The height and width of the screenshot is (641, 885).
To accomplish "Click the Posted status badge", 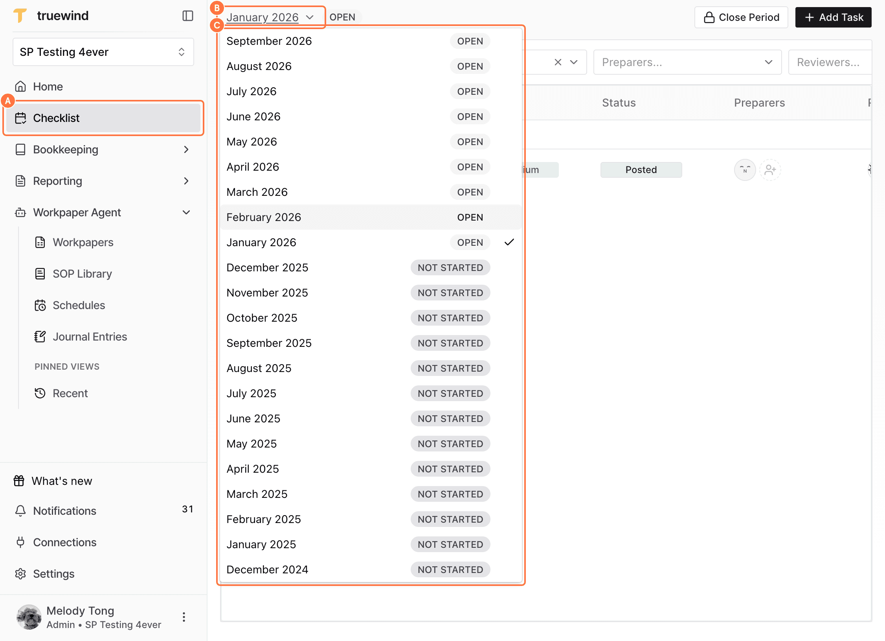I will [641, 170].
